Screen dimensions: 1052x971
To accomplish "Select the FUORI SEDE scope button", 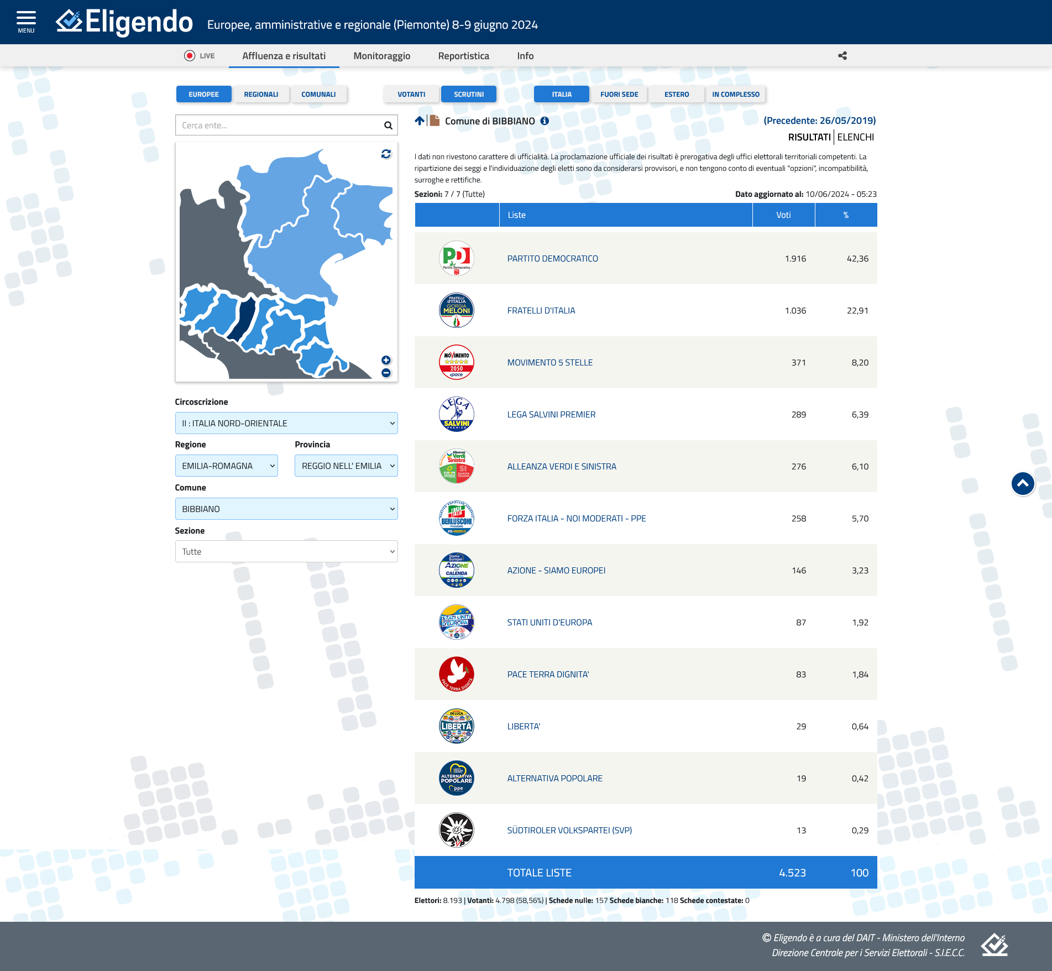I will click(x=619, y=94).
